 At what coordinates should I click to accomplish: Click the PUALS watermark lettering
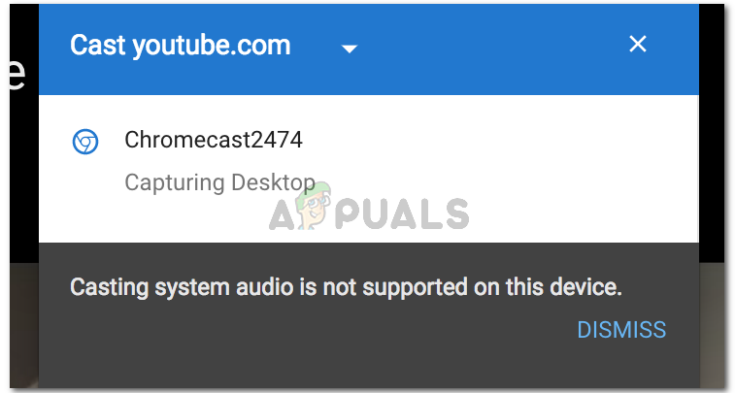[402, 213]
